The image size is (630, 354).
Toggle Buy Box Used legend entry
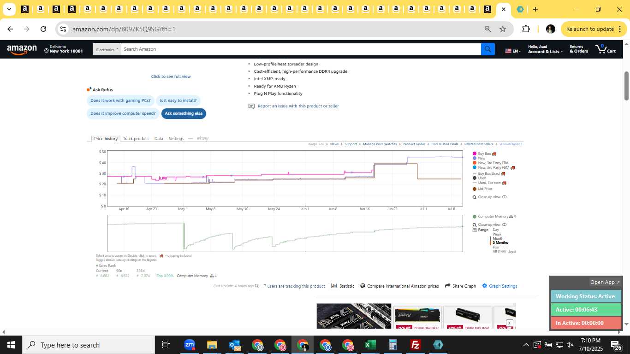(489, 173)
